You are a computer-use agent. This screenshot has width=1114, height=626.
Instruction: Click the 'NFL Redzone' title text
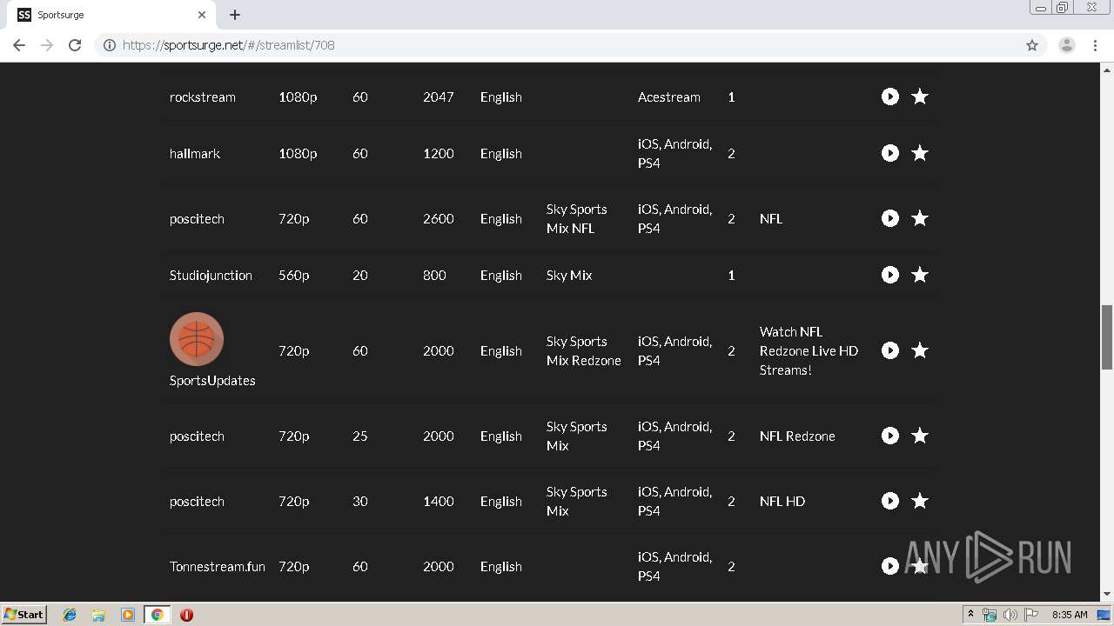pos(797,436)
